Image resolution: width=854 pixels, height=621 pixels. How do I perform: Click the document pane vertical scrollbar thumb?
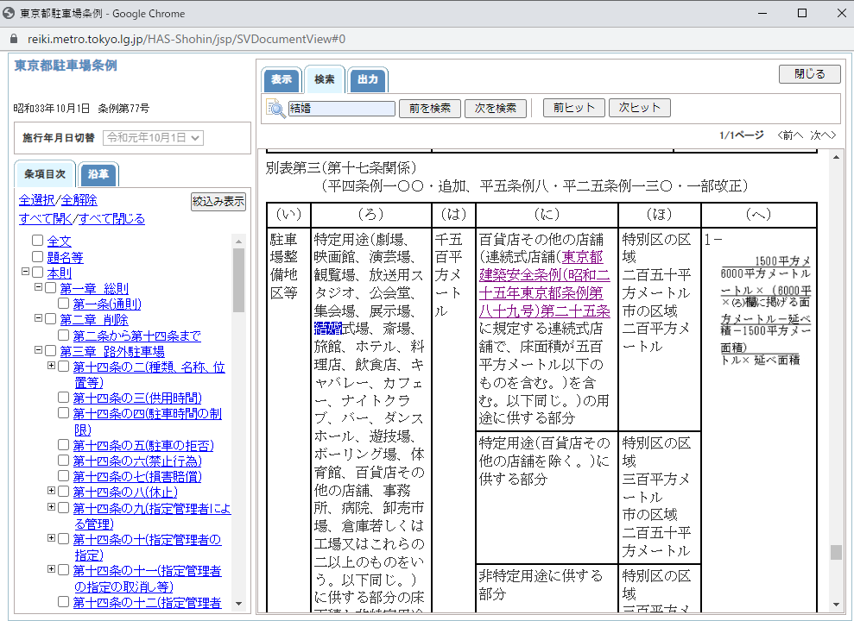pyautogui.click(x=836, y=552)
